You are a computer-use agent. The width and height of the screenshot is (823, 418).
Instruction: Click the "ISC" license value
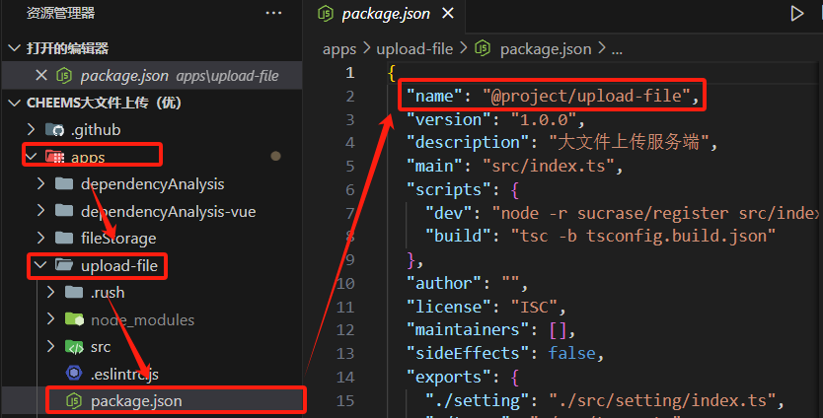tap(534, 307)
